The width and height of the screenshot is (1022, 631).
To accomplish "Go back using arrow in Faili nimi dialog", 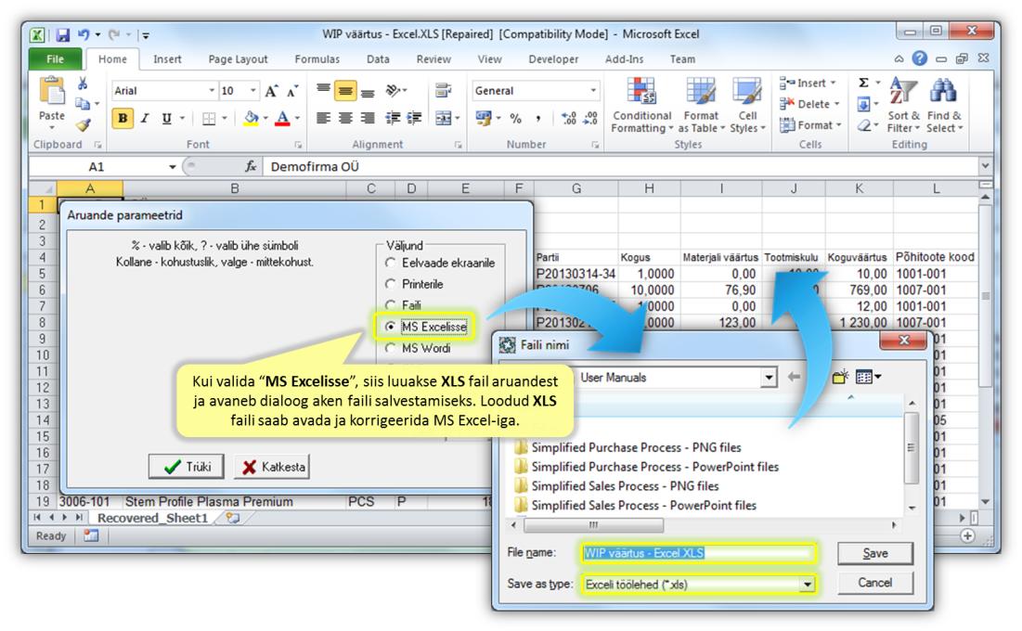I will pos(794,377).
